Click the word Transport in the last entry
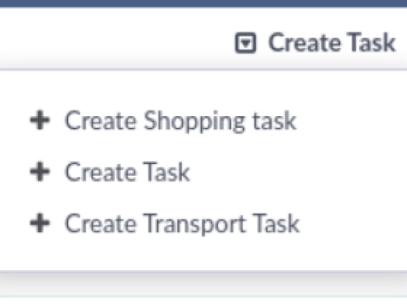This screenshot has width=407, height=305. click(194, 224)
